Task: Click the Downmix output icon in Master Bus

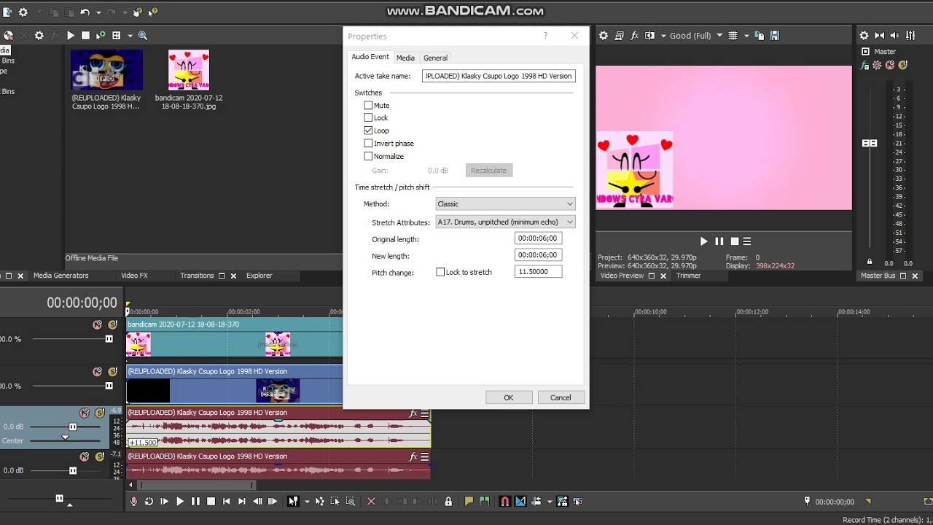Action: [879, 35]
